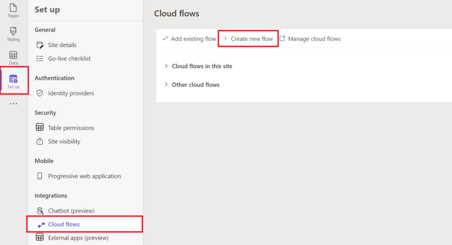Click the Chatbot (preview) icon
Viewport: 452px width, 245px height.
(40, 211)
